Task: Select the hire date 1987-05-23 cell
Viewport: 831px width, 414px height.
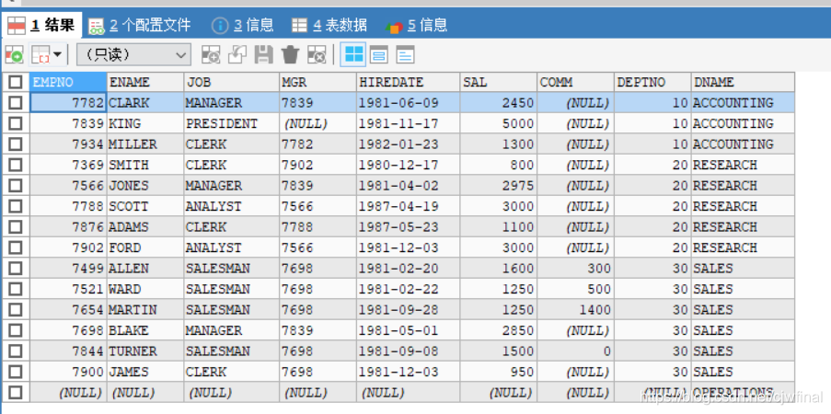Action: [408, 227]
